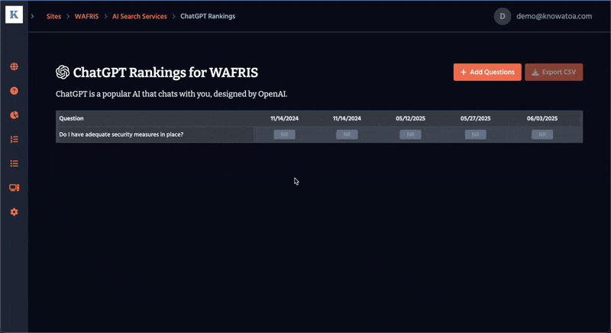Click the NR badge under 05/12/2025
The image size is (611, 333).
410,134
